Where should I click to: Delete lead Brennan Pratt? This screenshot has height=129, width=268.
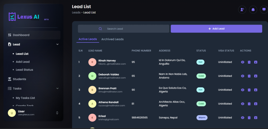[249, 90]
